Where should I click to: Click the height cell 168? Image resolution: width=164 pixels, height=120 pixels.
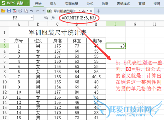(x=57, y=77)
